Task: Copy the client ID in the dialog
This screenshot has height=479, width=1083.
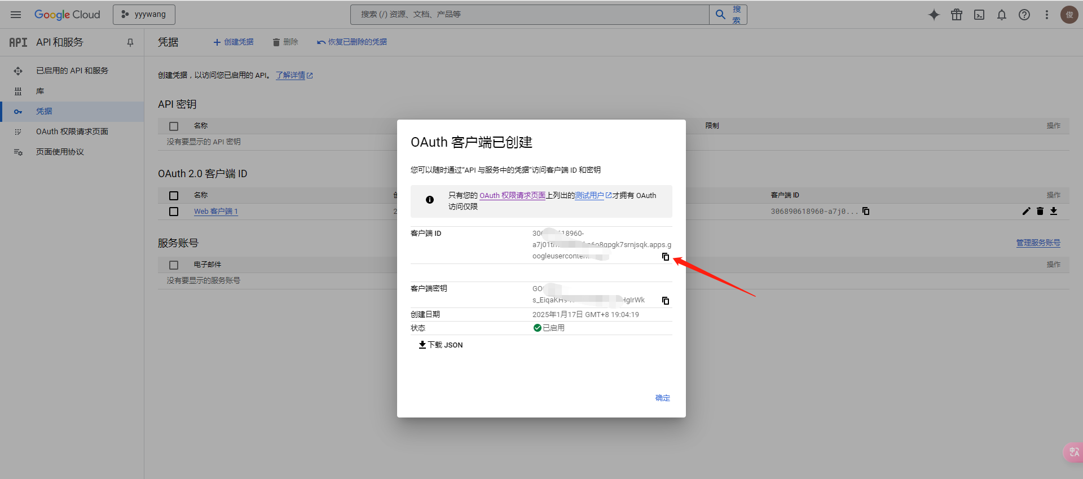Action: [x=666, y=257]
